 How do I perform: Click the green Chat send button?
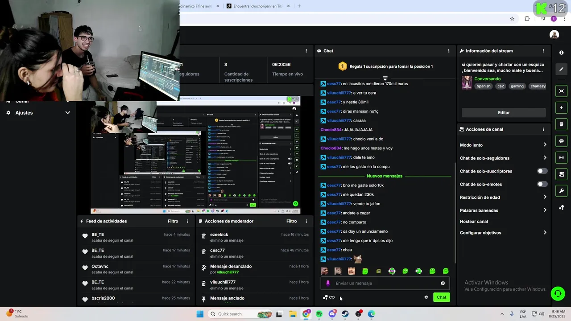pos(441,297)
